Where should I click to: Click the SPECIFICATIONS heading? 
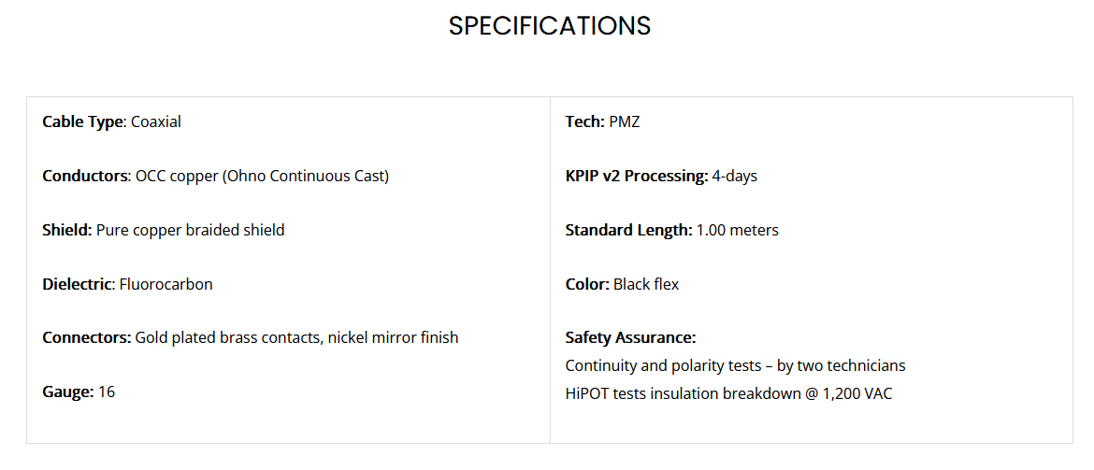(549, 26)
